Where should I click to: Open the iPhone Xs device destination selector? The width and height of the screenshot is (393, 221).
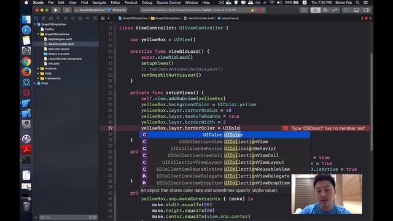(117, 10)
